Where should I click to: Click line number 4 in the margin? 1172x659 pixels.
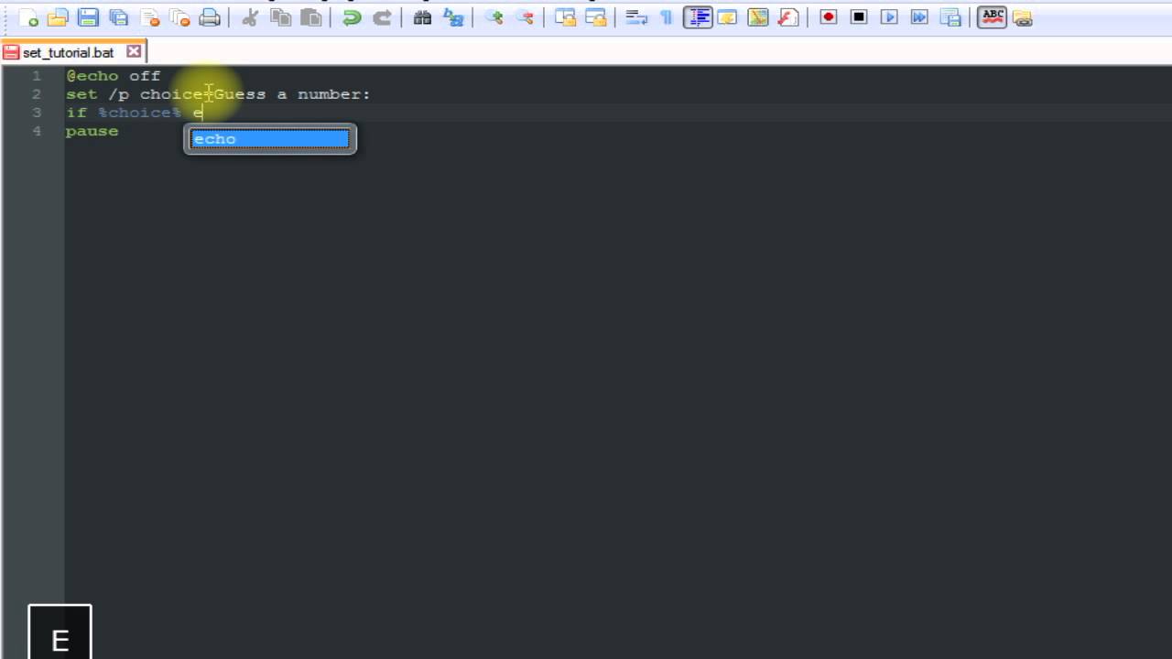point(37,131)
